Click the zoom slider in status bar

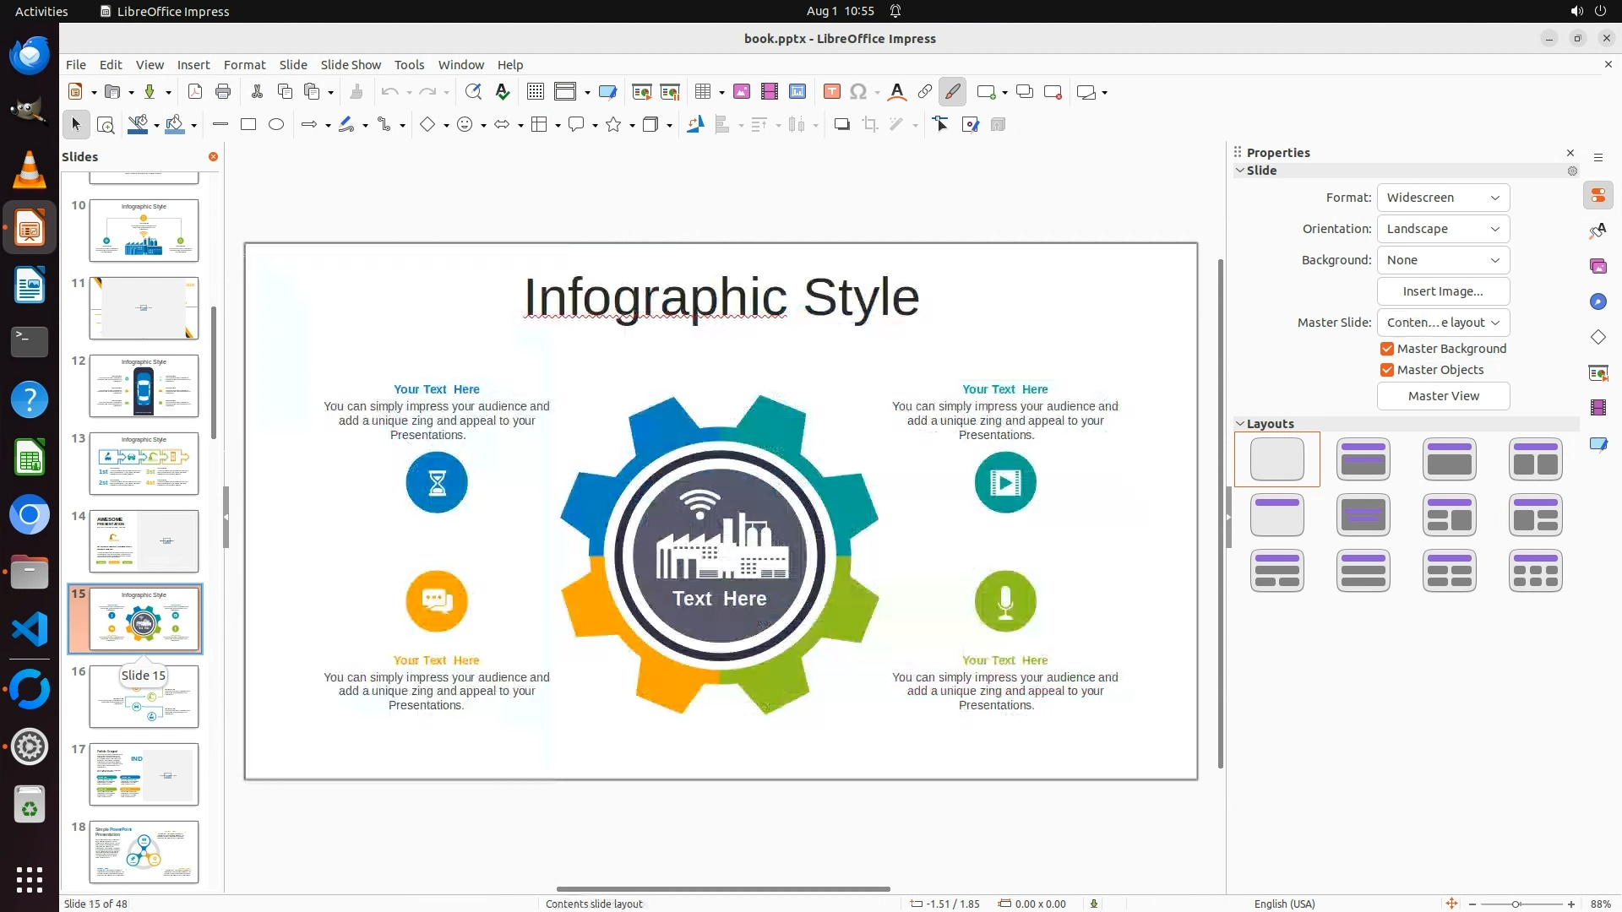click(1516, 904)
